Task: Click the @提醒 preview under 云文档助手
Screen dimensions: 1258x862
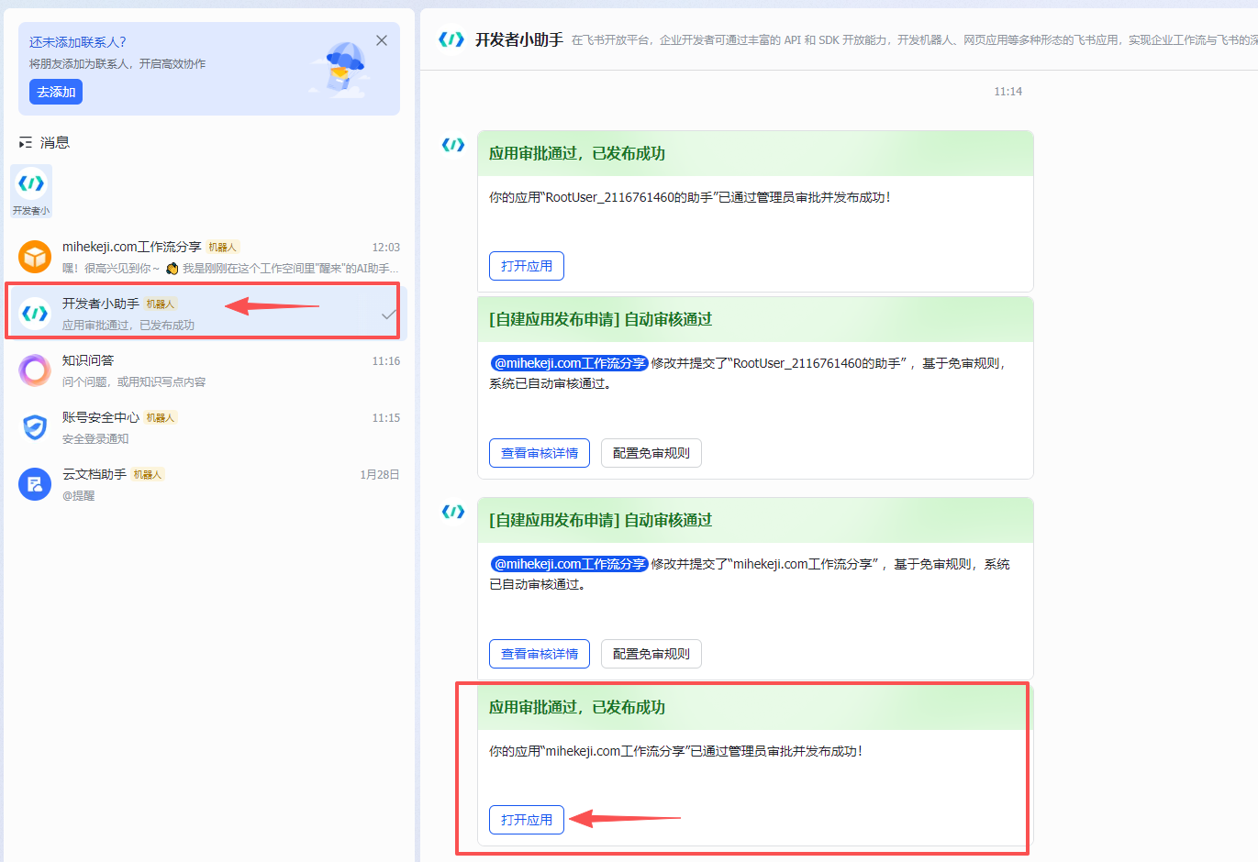Action: (x=79, y=496)
